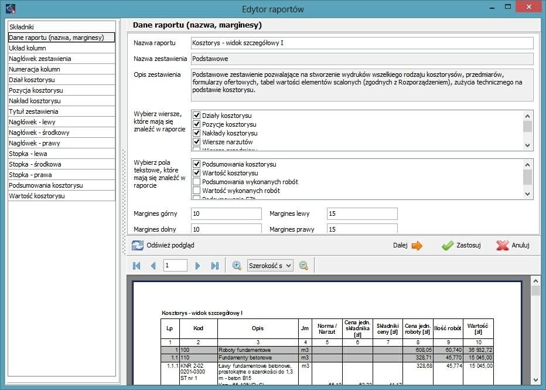Zoom out the report preview
Image resolution: width=546 pixels, height=390 pixels.
(303, 266)
